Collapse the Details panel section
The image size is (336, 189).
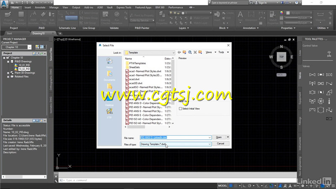click(x=45, y=121)
